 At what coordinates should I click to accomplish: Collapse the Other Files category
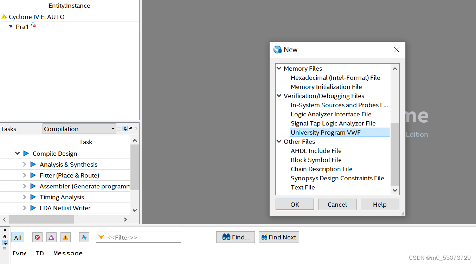[x=279, y=141]
